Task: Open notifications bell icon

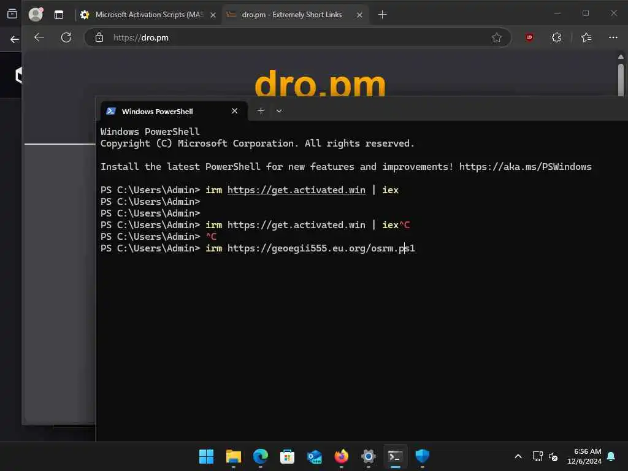Action: coord(611,456)
